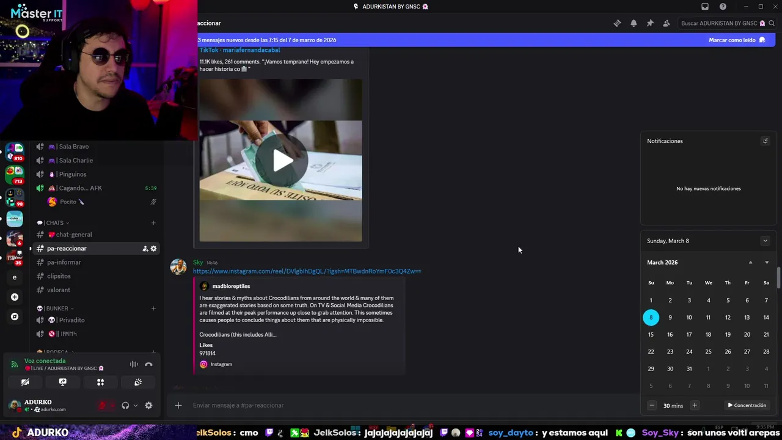Go to next month in calendar

(767, 263)
